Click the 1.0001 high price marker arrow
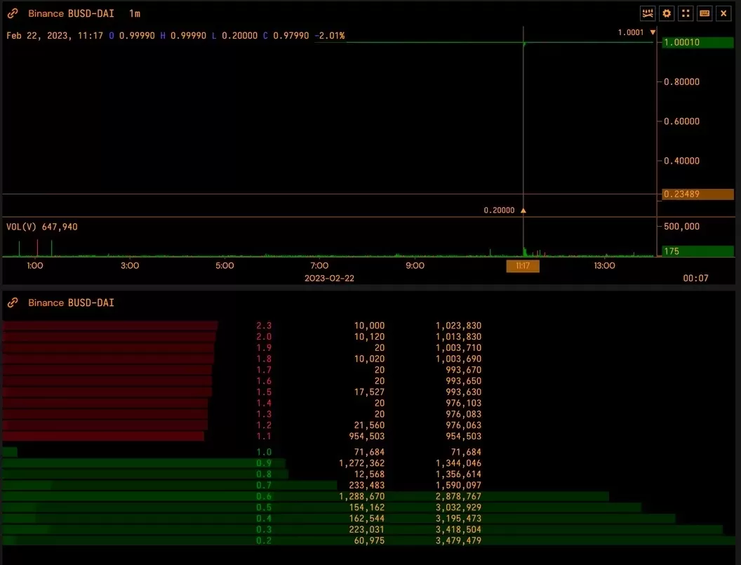Image resolution: width=741 pixels, height=565 pixels. point(653,32)
